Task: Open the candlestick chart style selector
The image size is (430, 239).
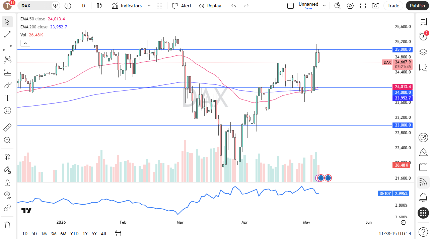Action: pyautogui.click(x=99, y=6)
